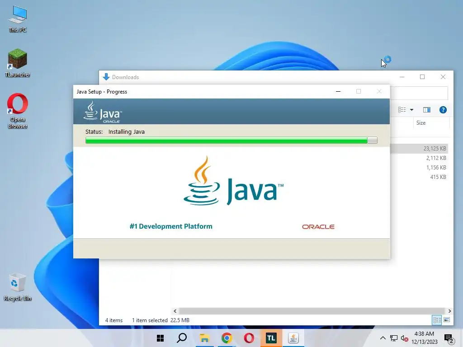
Task: Open Opera from the taskbar
Action: tap(249, 338)
